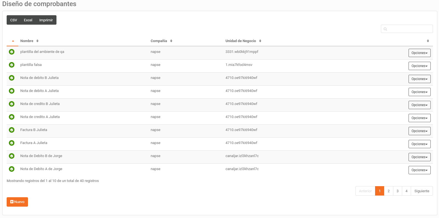Click green check icon for Nota de credito B Julieta
Image resolution: width=439 pixels, height=218 pixels.
click(12, 104)
